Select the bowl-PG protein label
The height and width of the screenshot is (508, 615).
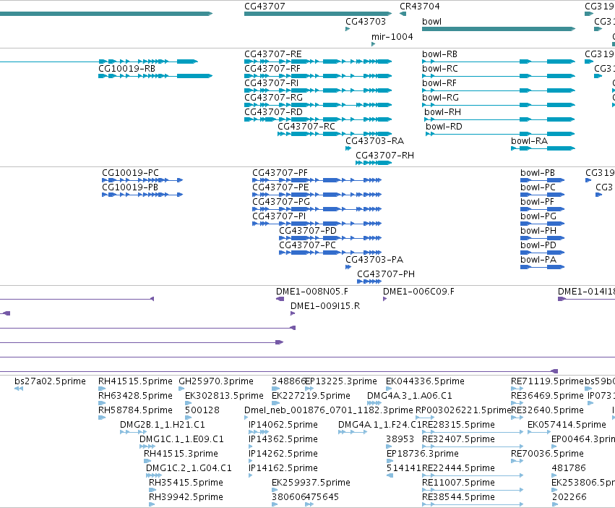coord(538,216)
